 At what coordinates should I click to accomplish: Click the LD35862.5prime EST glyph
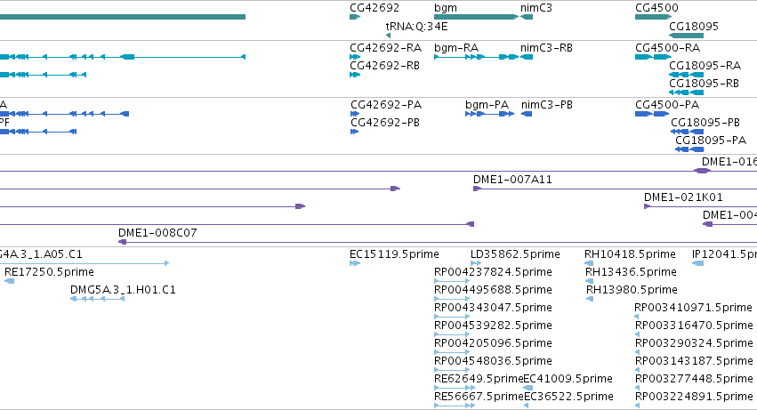point(476,263)
